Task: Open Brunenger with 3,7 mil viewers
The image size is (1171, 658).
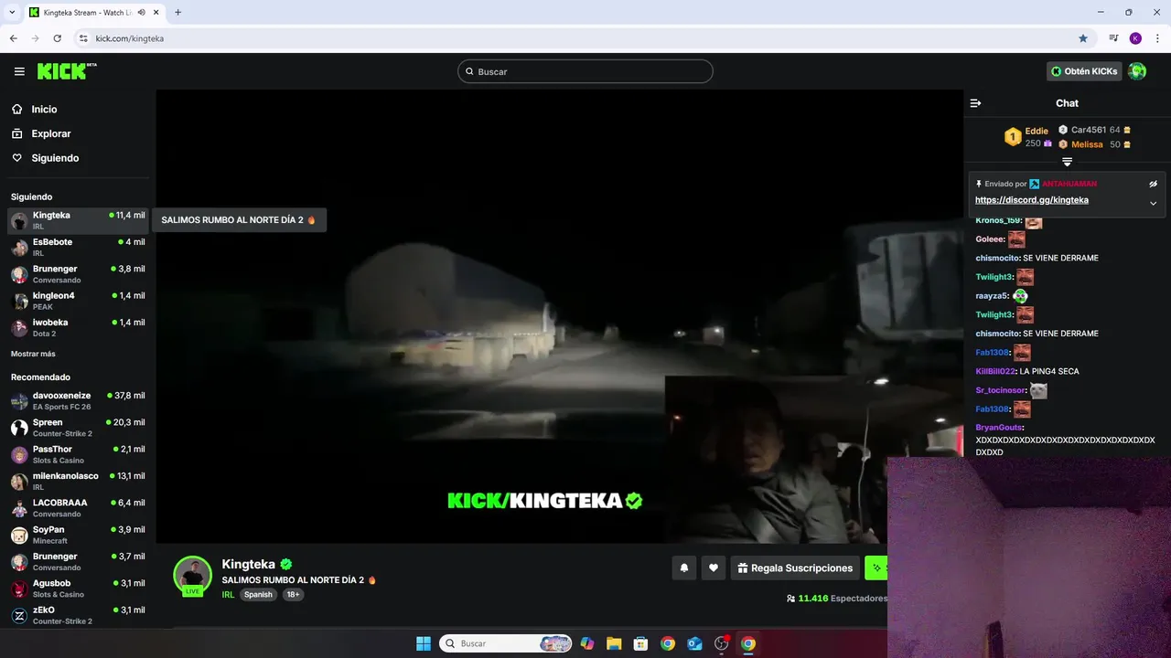Action: click(x=78, y=561)
